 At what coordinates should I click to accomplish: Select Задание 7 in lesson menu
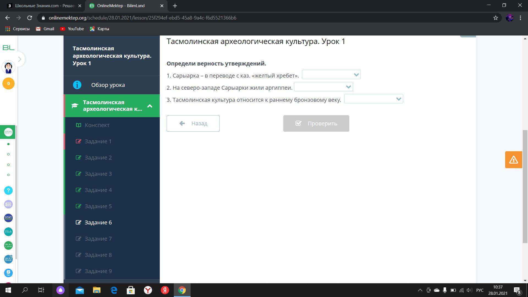point(98,239)
